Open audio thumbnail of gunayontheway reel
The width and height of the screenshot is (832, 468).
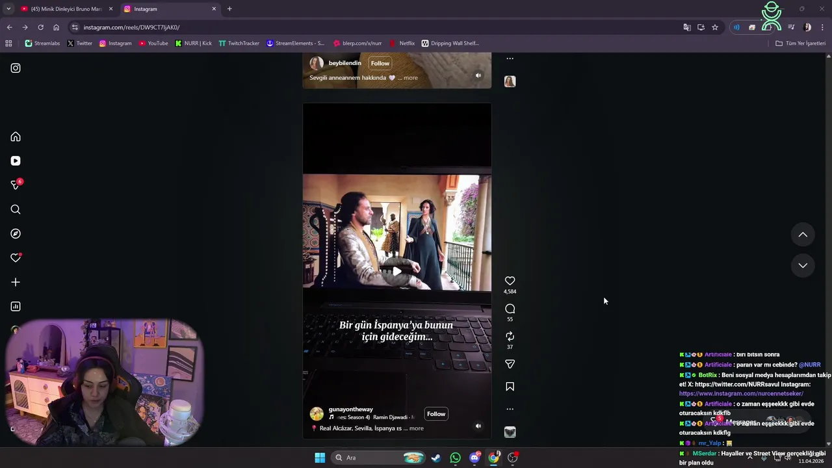[x=510, y=432]
